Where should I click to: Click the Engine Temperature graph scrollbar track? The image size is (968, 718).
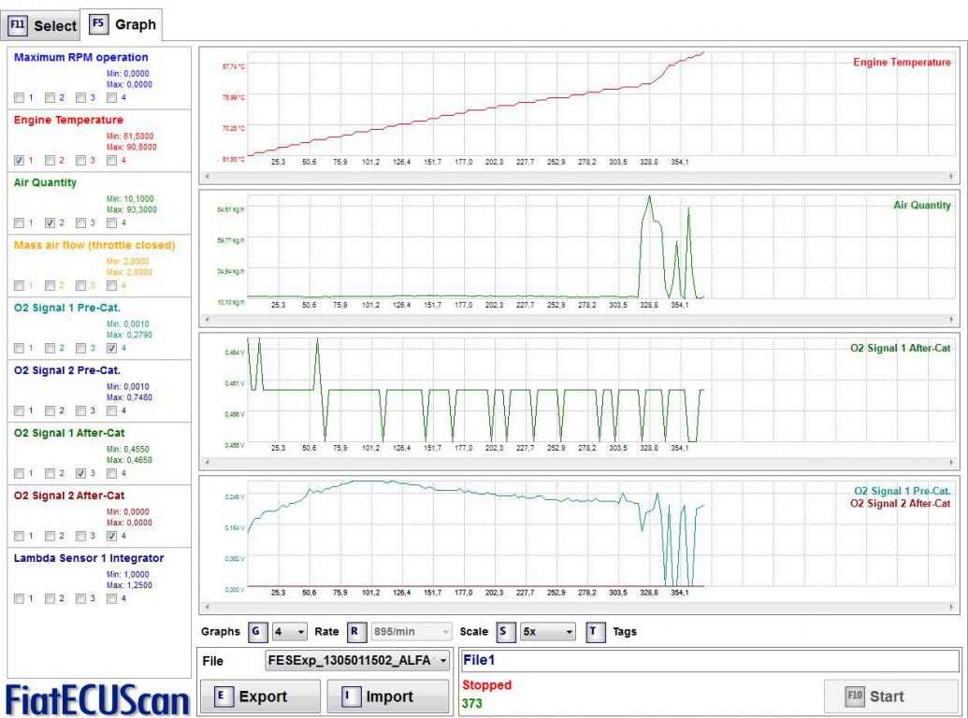(x=579, y=177)
